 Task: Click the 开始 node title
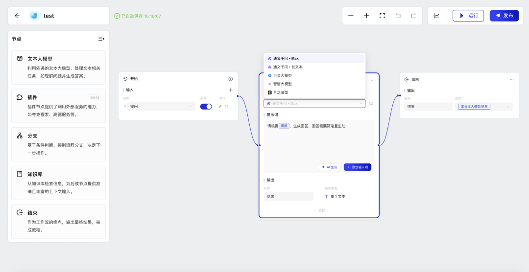(x=134, y=79)
